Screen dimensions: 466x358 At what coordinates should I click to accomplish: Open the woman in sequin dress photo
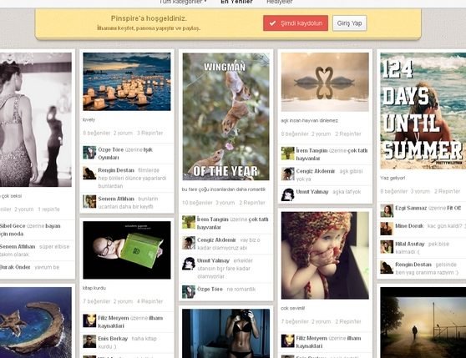pos(36,119)
